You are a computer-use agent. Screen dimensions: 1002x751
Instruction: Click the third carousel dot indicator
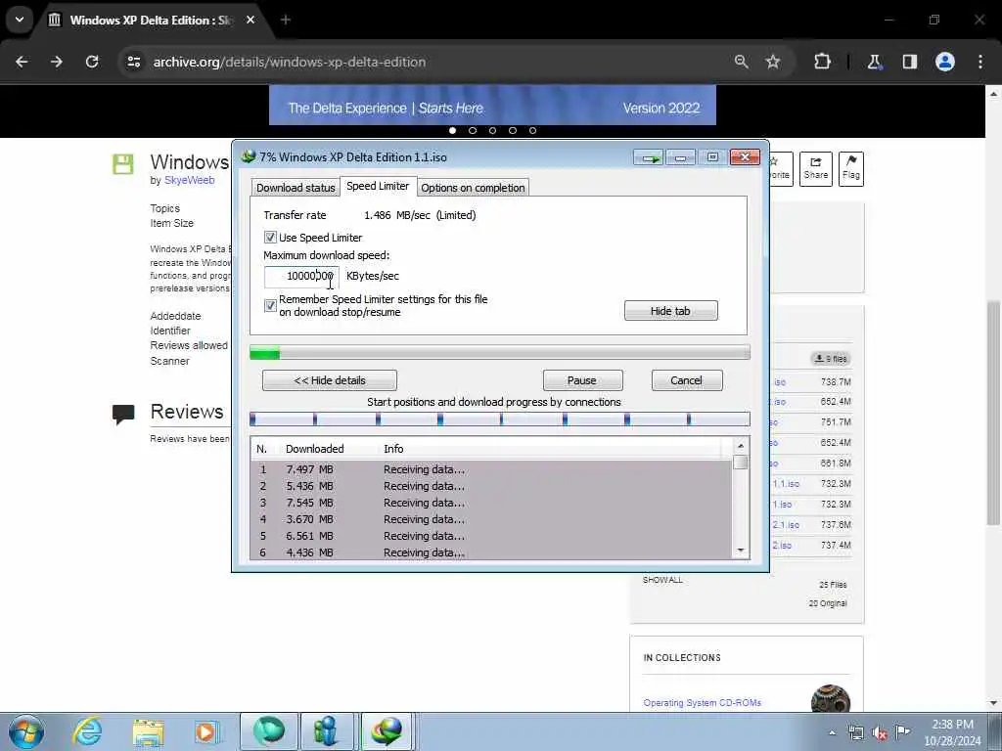[493, 130]
